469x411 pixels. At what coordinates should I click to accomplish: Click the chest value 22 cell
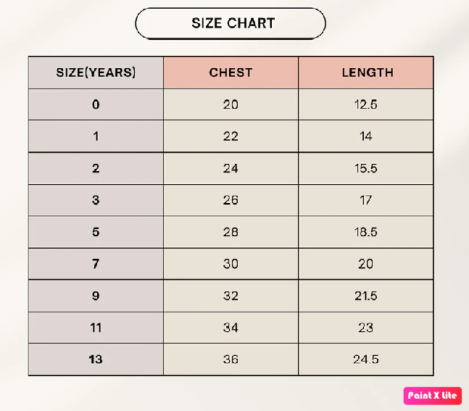click(231, 136)
